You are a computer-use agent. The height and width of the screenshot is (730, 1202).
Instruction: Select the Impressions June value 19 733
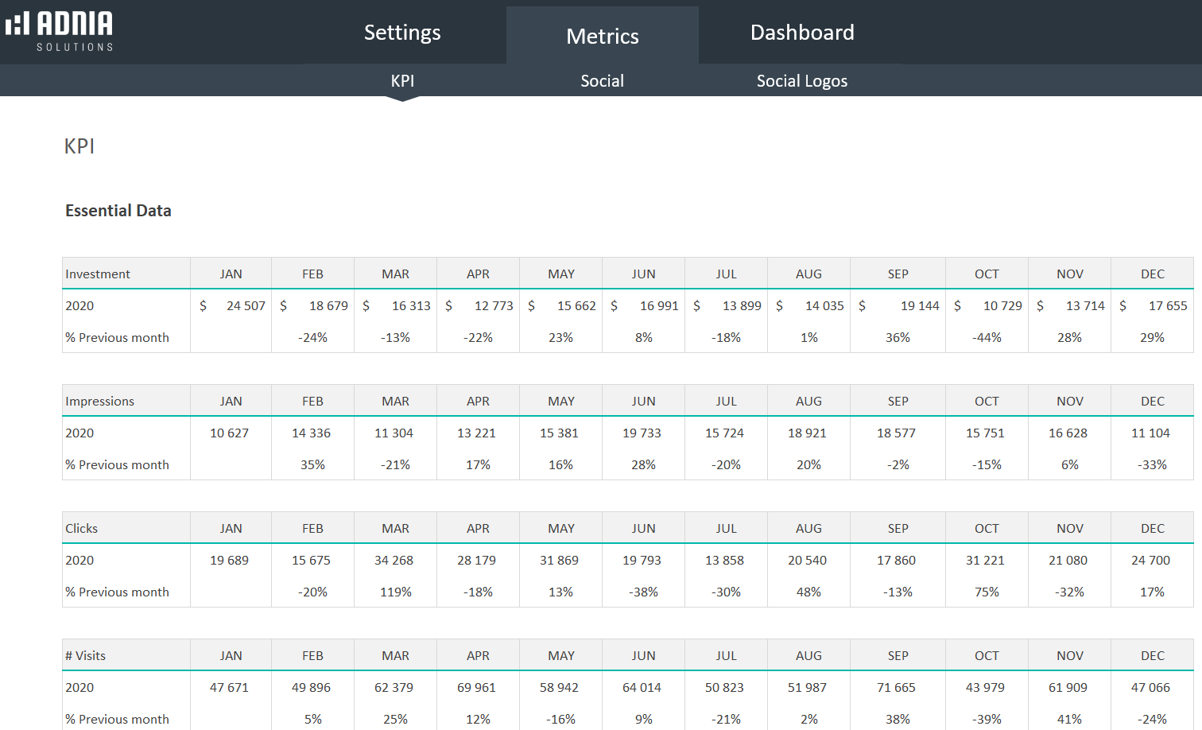pos(642,433)
